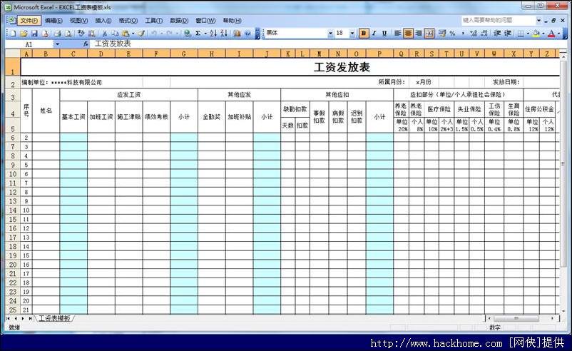Expand the Borders dropdown arrow
Screen dimensions: 572x351
tap(528, 34)
